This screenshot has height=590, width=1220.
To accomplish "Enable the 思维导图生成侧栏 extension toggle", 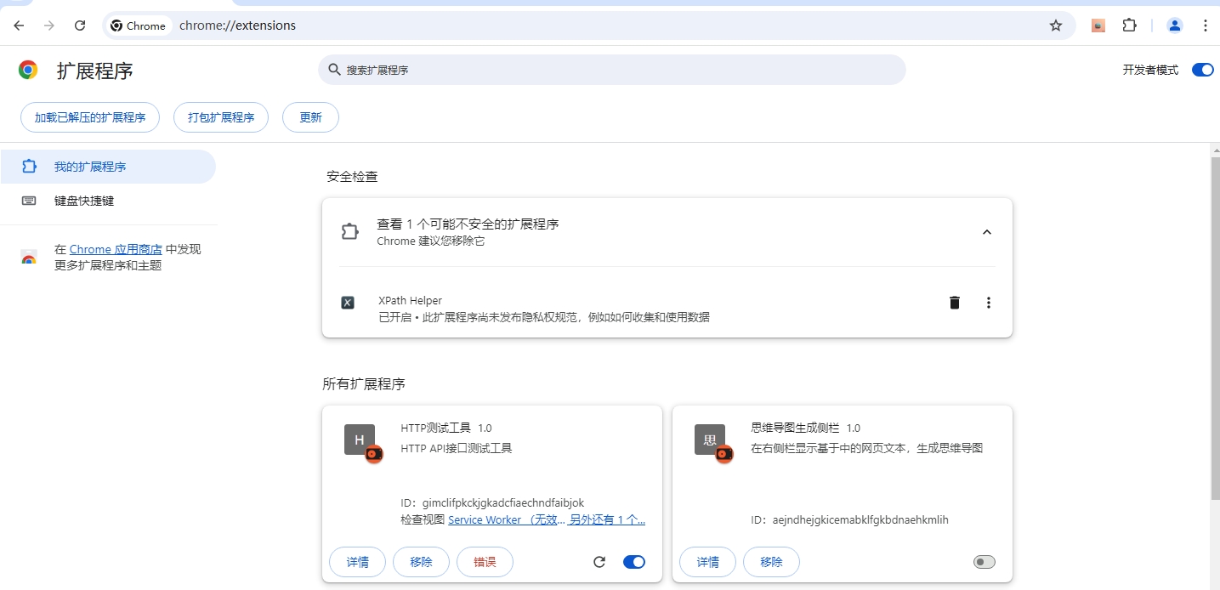I will coord(985,562).
